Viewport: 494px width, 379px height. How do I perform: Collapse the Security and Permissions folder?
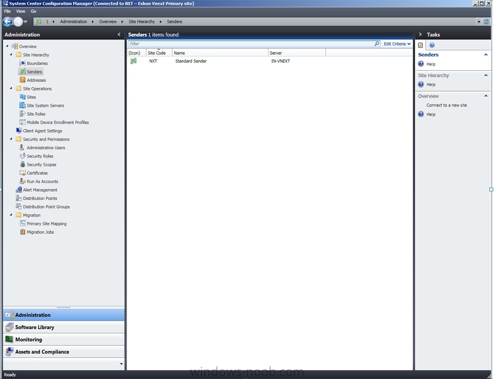point(11,139)
